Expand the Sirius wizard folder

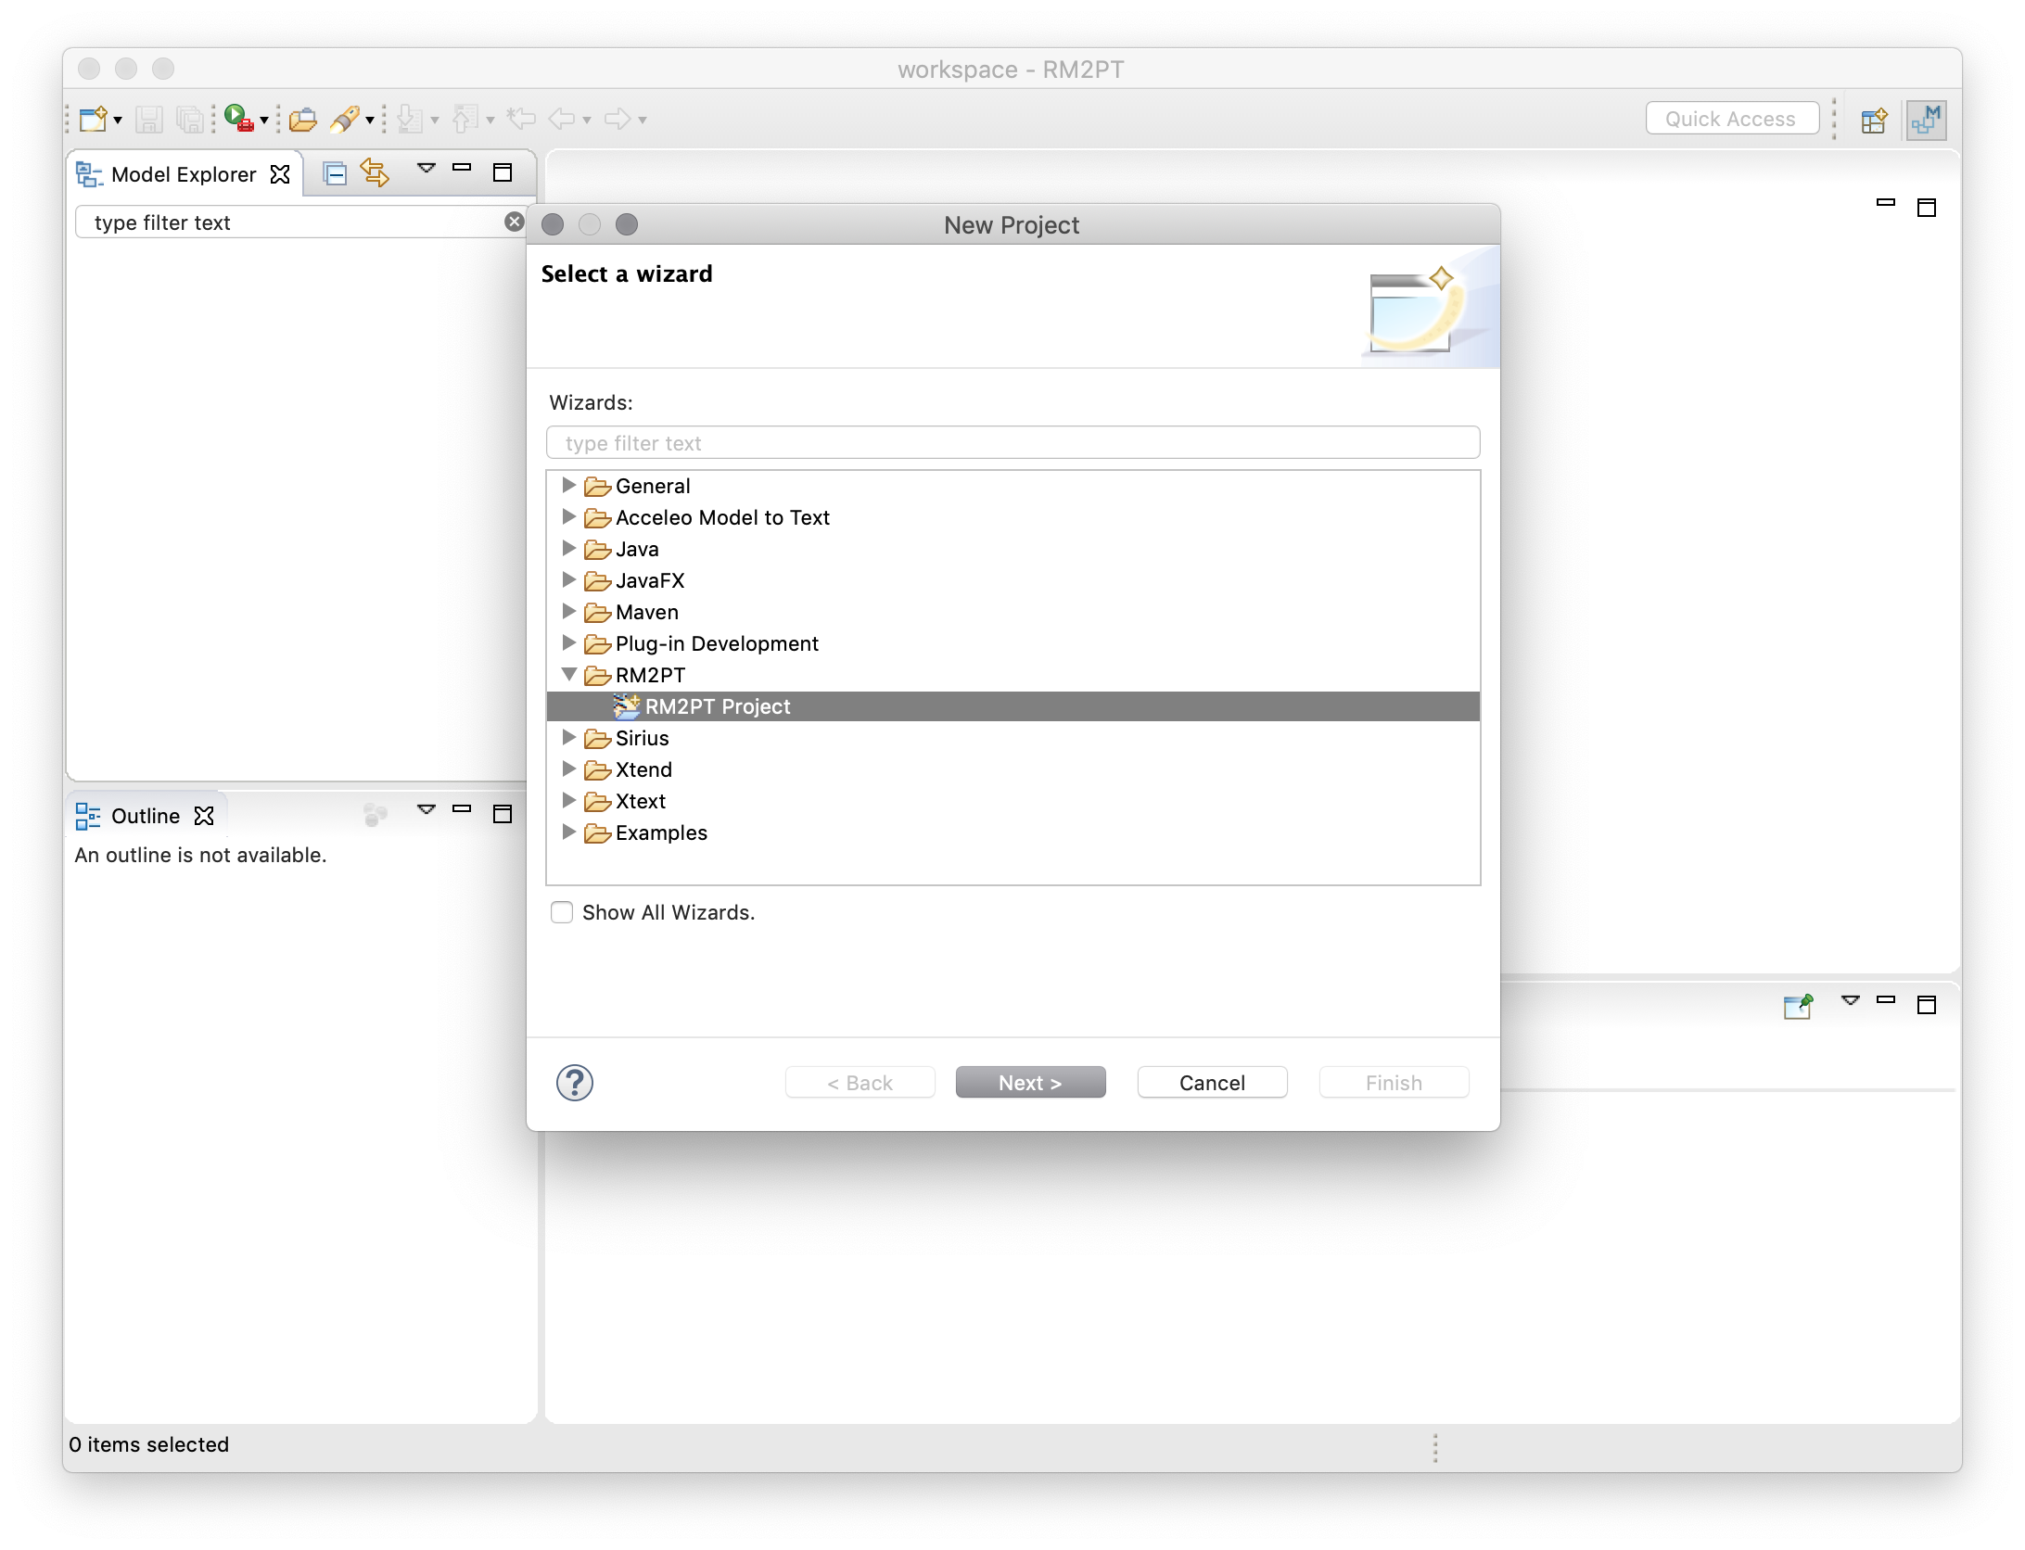pyautogui.click(x=569, y=737)
